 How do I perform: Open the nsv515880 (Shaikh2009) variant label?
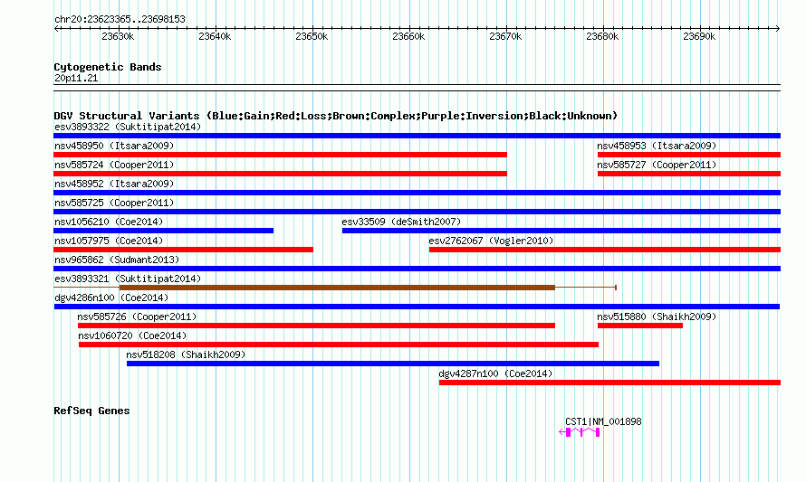pyautogui.click(x=657, y=317)
